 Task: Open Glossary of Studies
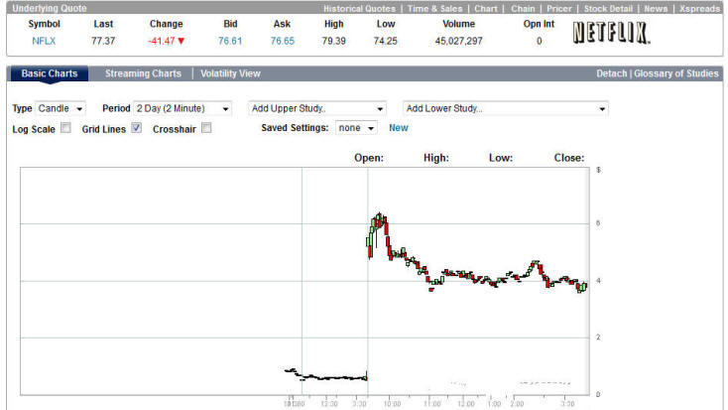tap(676, 73)
